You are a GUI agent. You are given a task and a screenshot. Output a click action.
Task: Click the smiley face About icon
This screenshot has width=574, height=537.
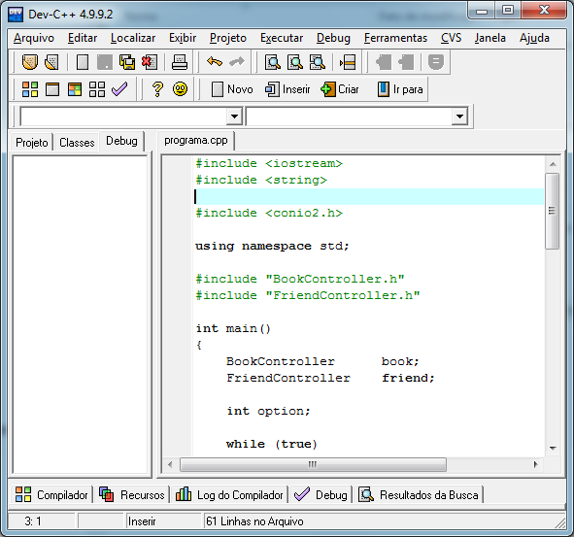180,89
